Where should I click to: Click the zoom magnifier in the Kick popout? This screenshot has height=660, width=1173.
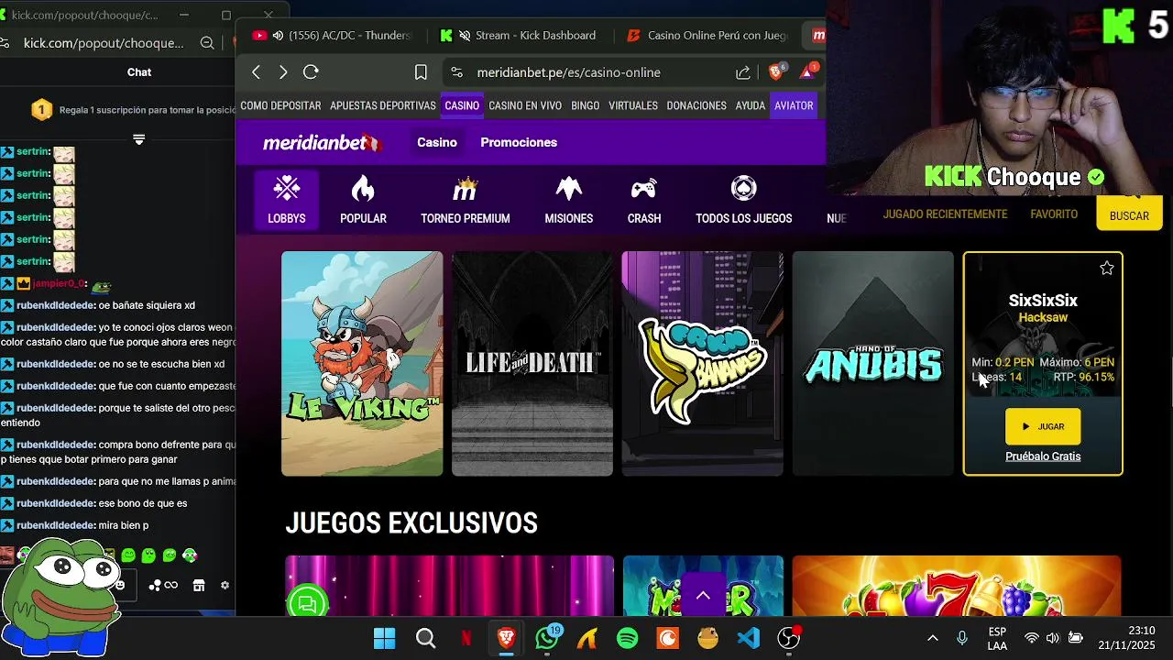click(207, 43)
